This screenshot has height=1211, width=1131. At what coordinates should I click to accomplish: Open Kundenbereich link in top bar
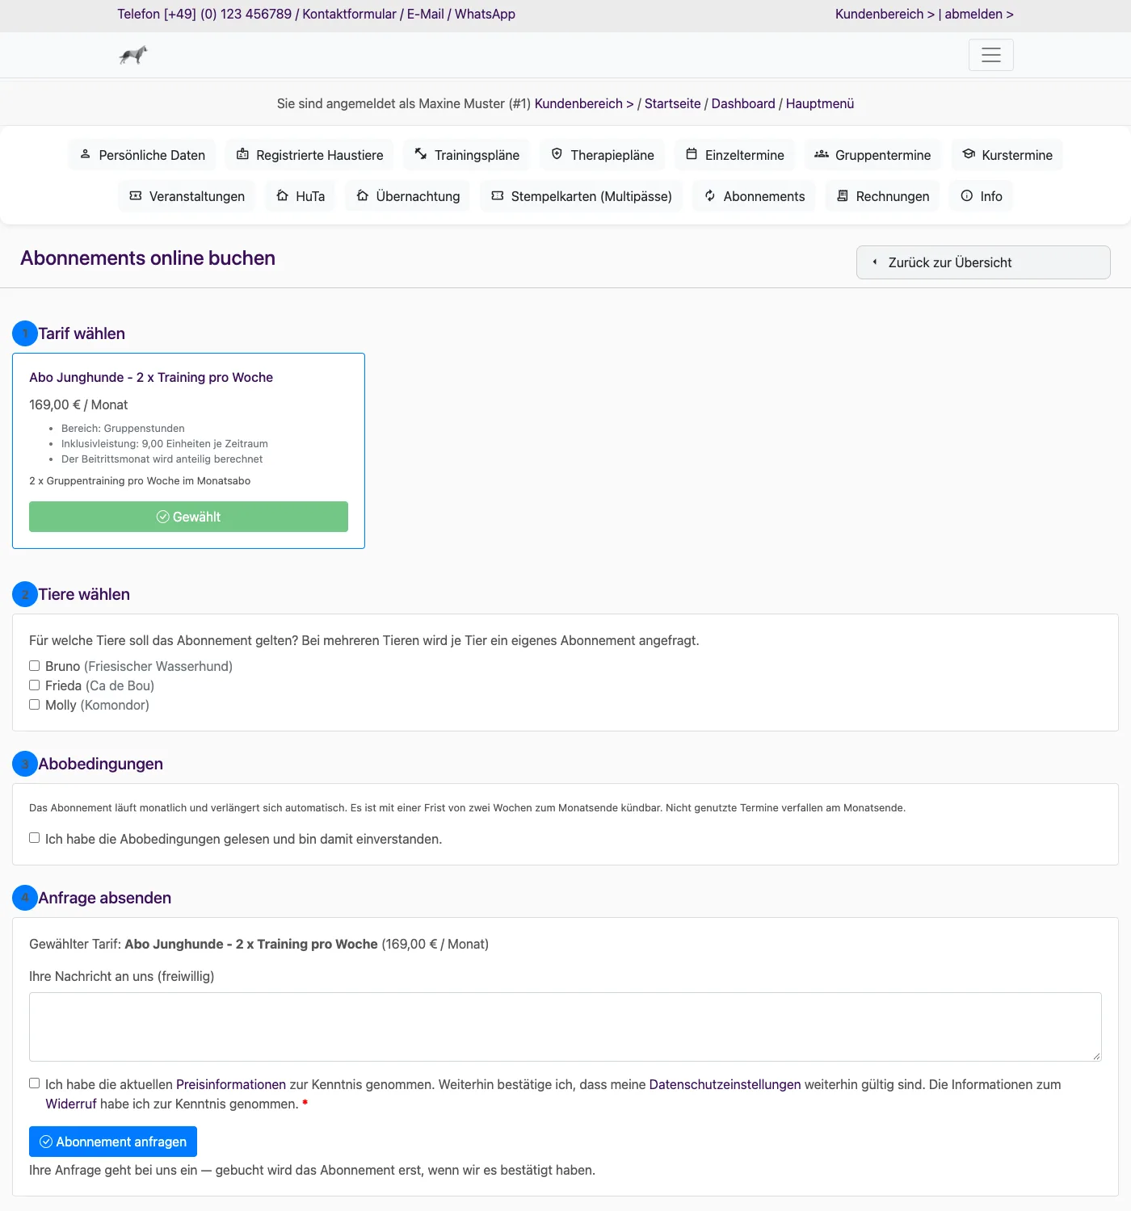885,14
